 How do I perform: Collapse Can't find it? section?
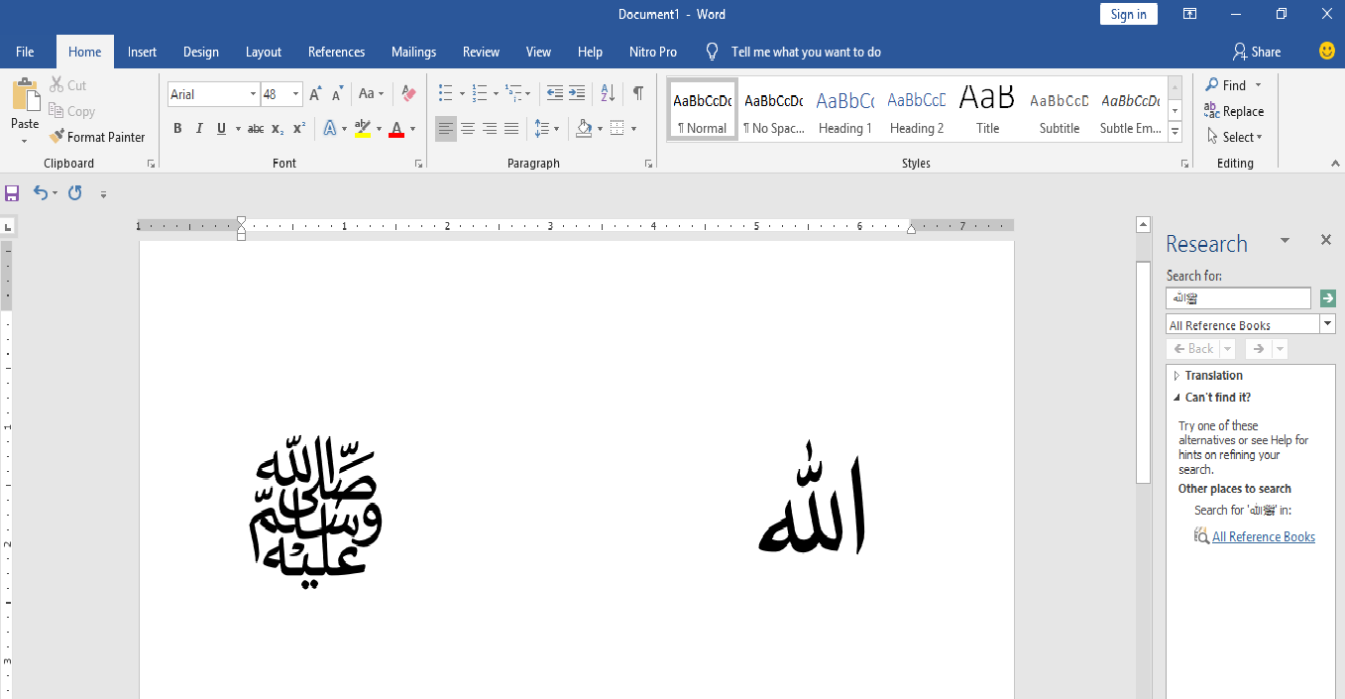(1177, 398)
